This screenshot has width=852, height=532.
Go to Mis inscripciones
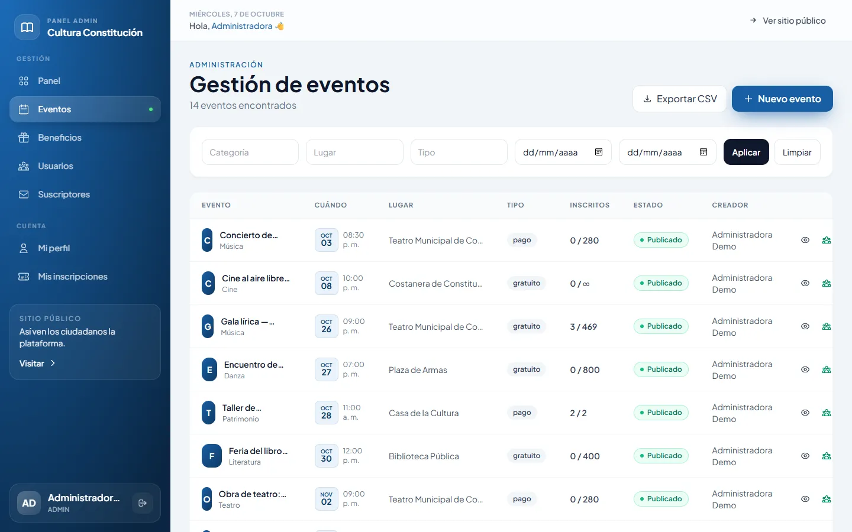(x=85, y=277)
